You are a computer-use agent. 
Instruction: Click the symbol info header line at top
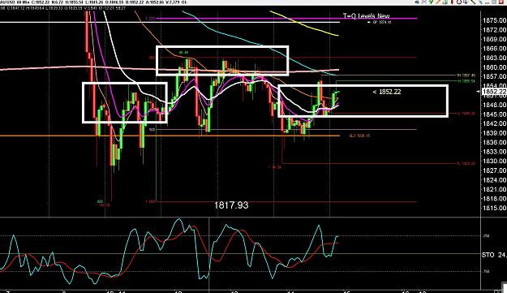94,2
